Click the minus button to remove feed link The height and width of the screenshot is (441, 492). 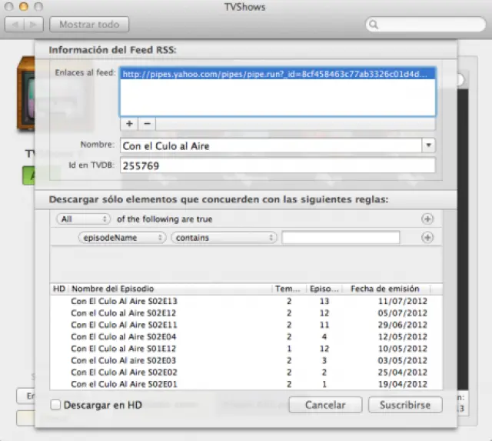pos(146,123)
